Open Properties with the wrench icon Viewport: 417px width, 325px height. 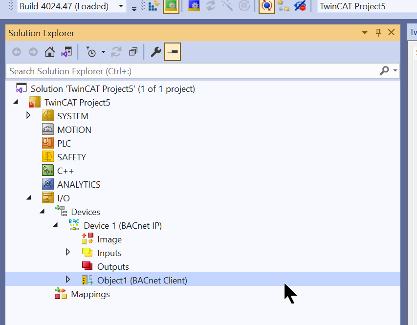[x=156, y=52]
